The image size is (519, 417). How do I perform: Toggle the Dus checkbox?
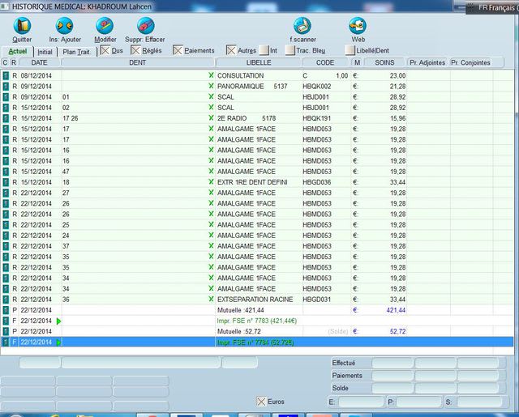pos(105,51)
